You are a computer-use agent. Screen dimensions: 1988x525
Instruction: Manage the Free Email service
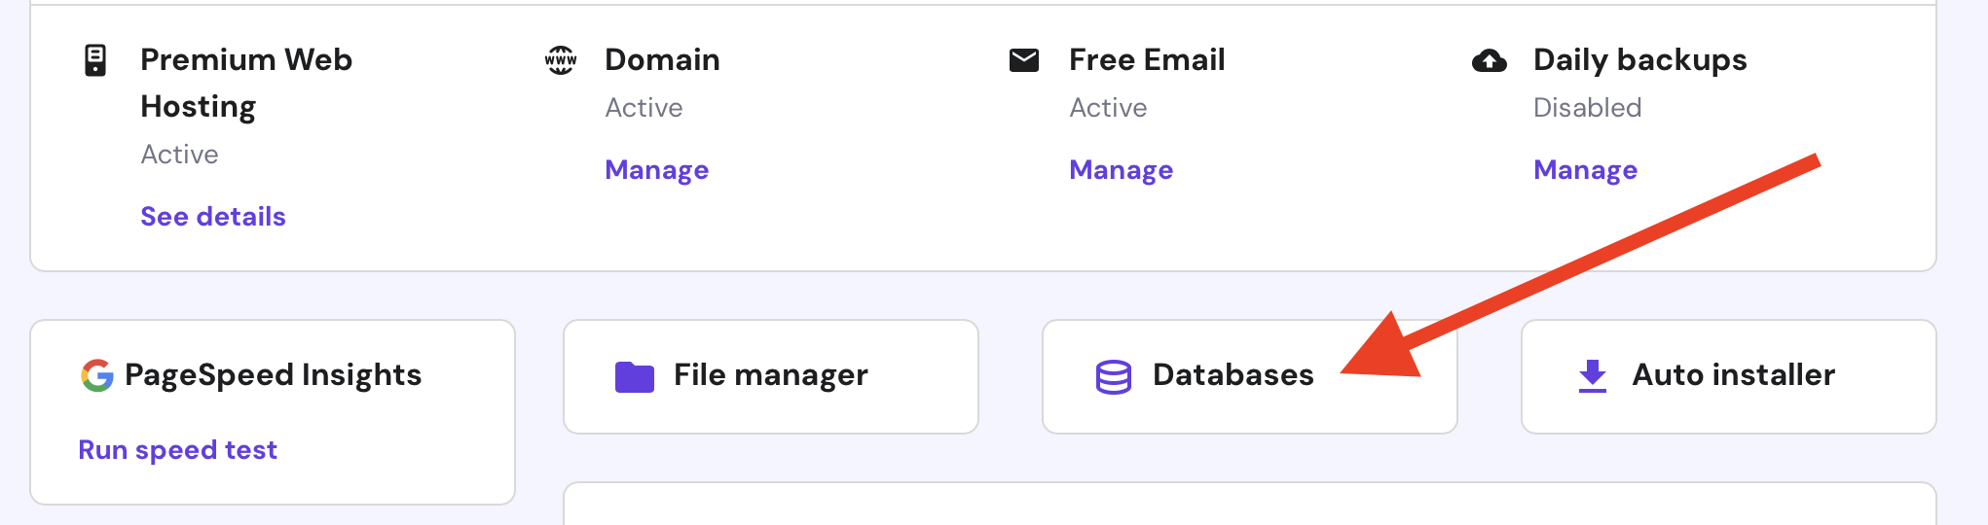coord(1122,170)
